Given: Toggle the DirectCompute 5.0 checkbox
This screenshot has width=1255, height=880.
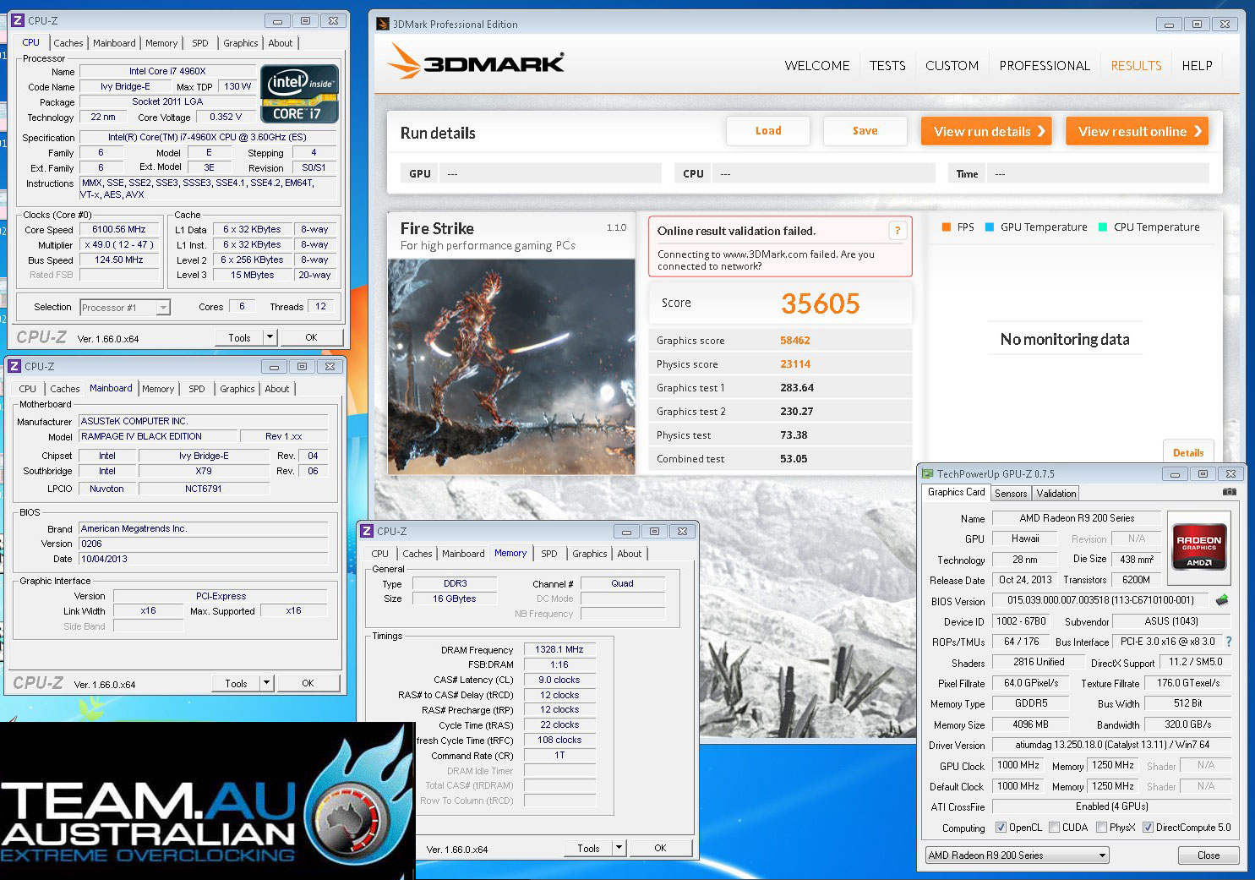Looking at the screenshot, I should pos(1148,828).
